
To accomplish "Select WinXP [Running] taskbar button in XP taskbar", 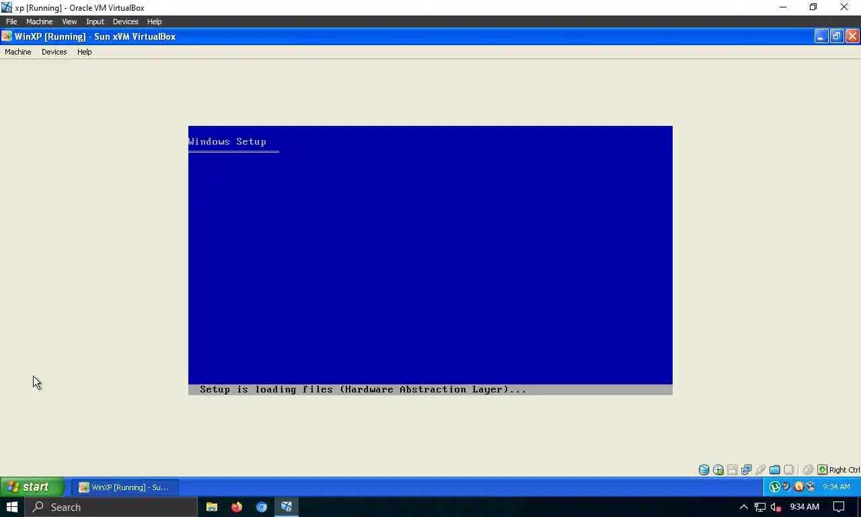I will click(x=125, y=487).
